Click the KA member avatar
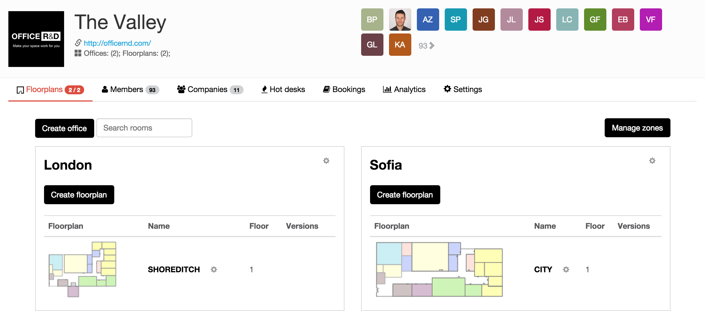The height and width of the screenshot is (318, 705). coord(400,45)
